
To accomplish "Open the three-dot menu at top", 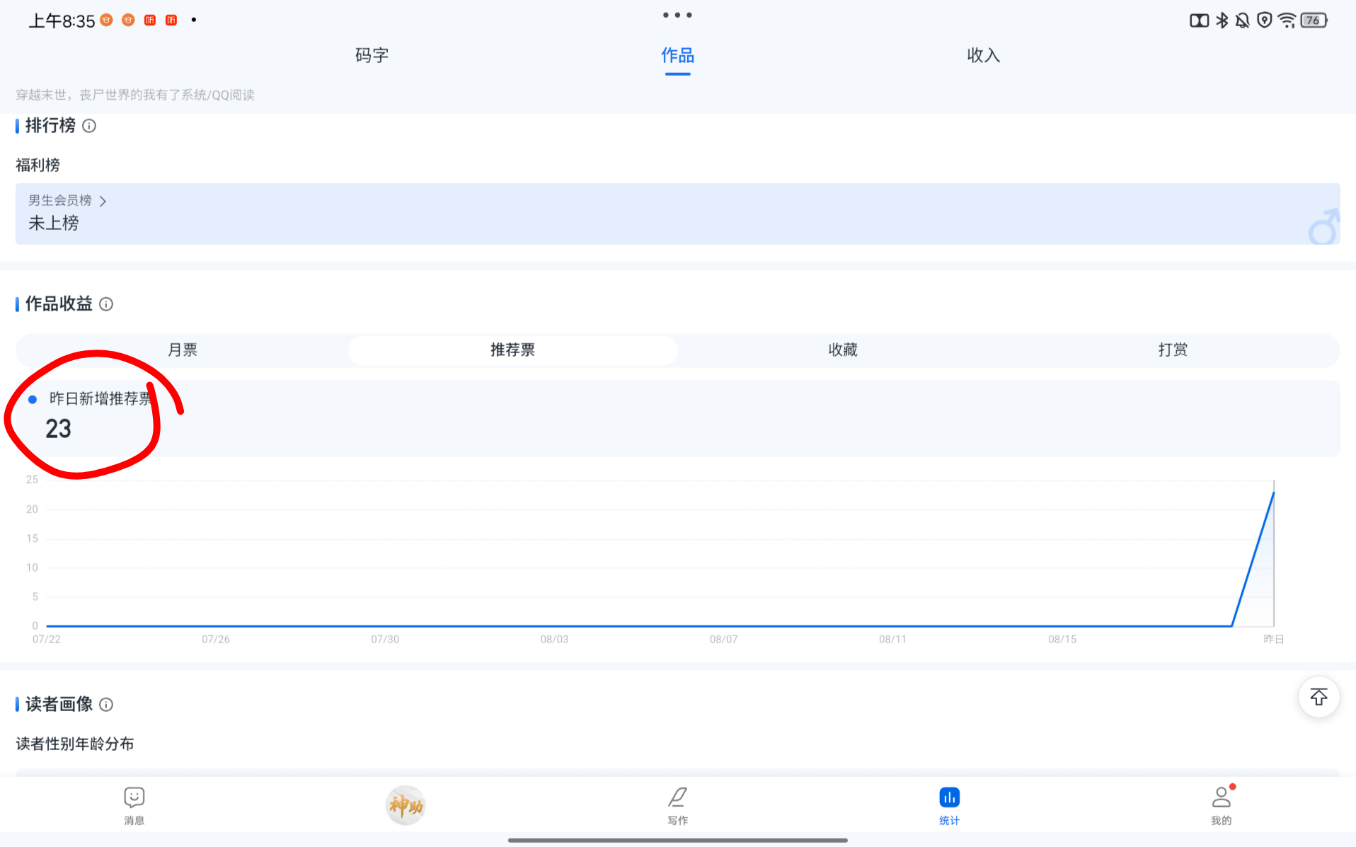I will coord(677,15).
